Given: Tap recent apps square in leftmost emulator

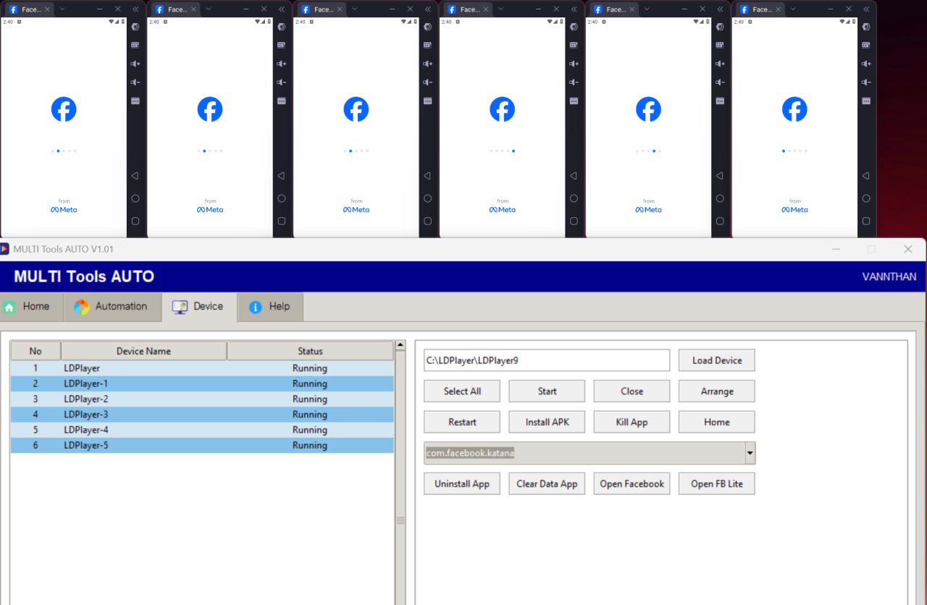Looking at the screenshot, I should click(135, 221).
